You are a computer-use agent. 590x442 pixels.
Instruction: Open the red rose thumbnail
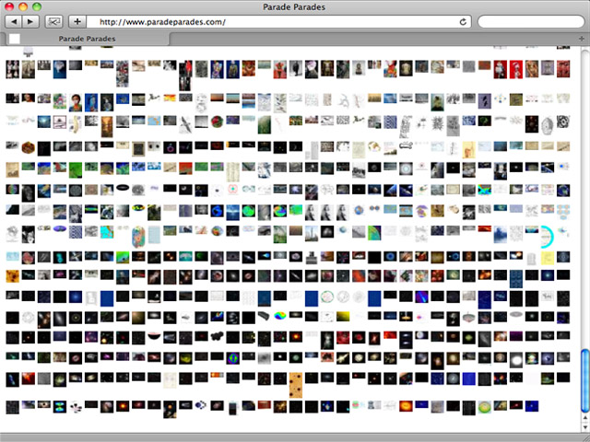[218, 122]
